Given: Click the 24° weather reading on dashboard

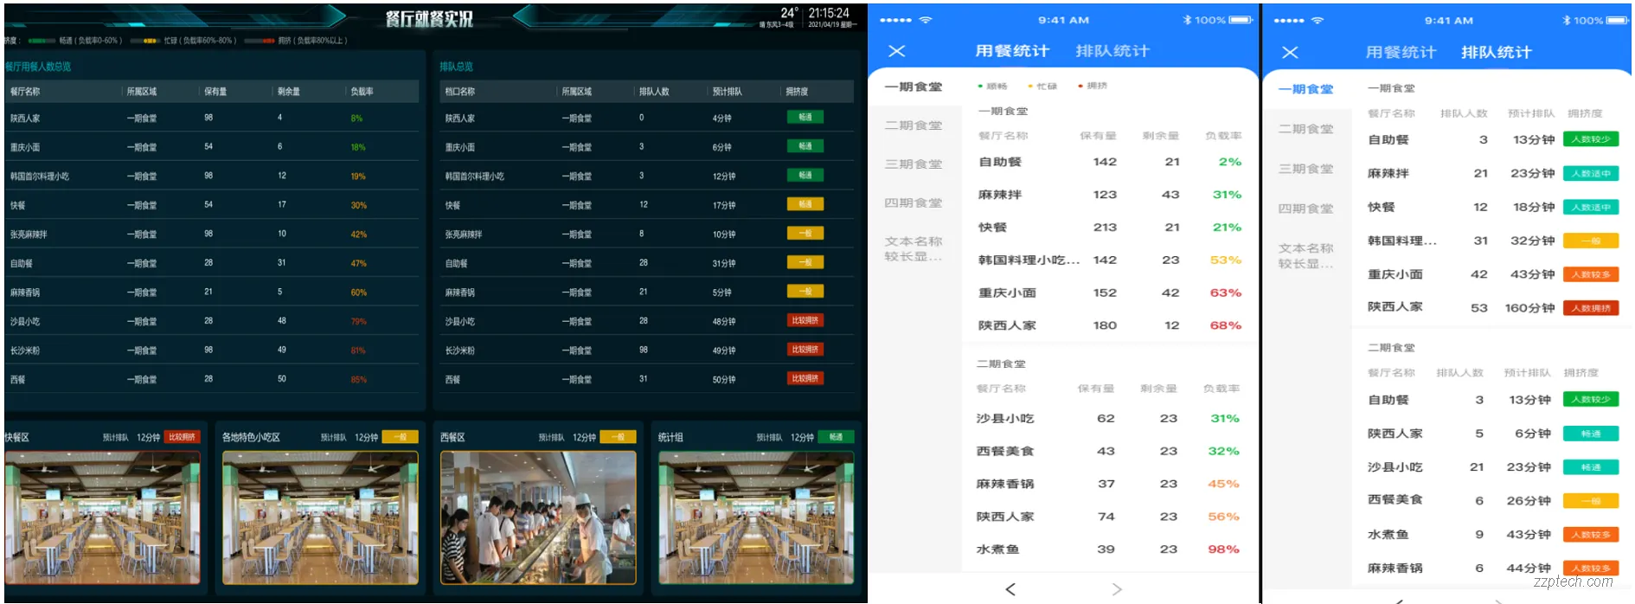Looking at the screenshot, I should click(x=788, y=13).
